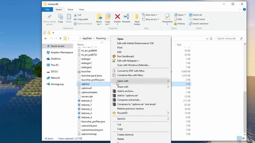Click the Cut scissors icon in the ribbon
Viewport: 255px width, 143px height.
pos(75,15)
